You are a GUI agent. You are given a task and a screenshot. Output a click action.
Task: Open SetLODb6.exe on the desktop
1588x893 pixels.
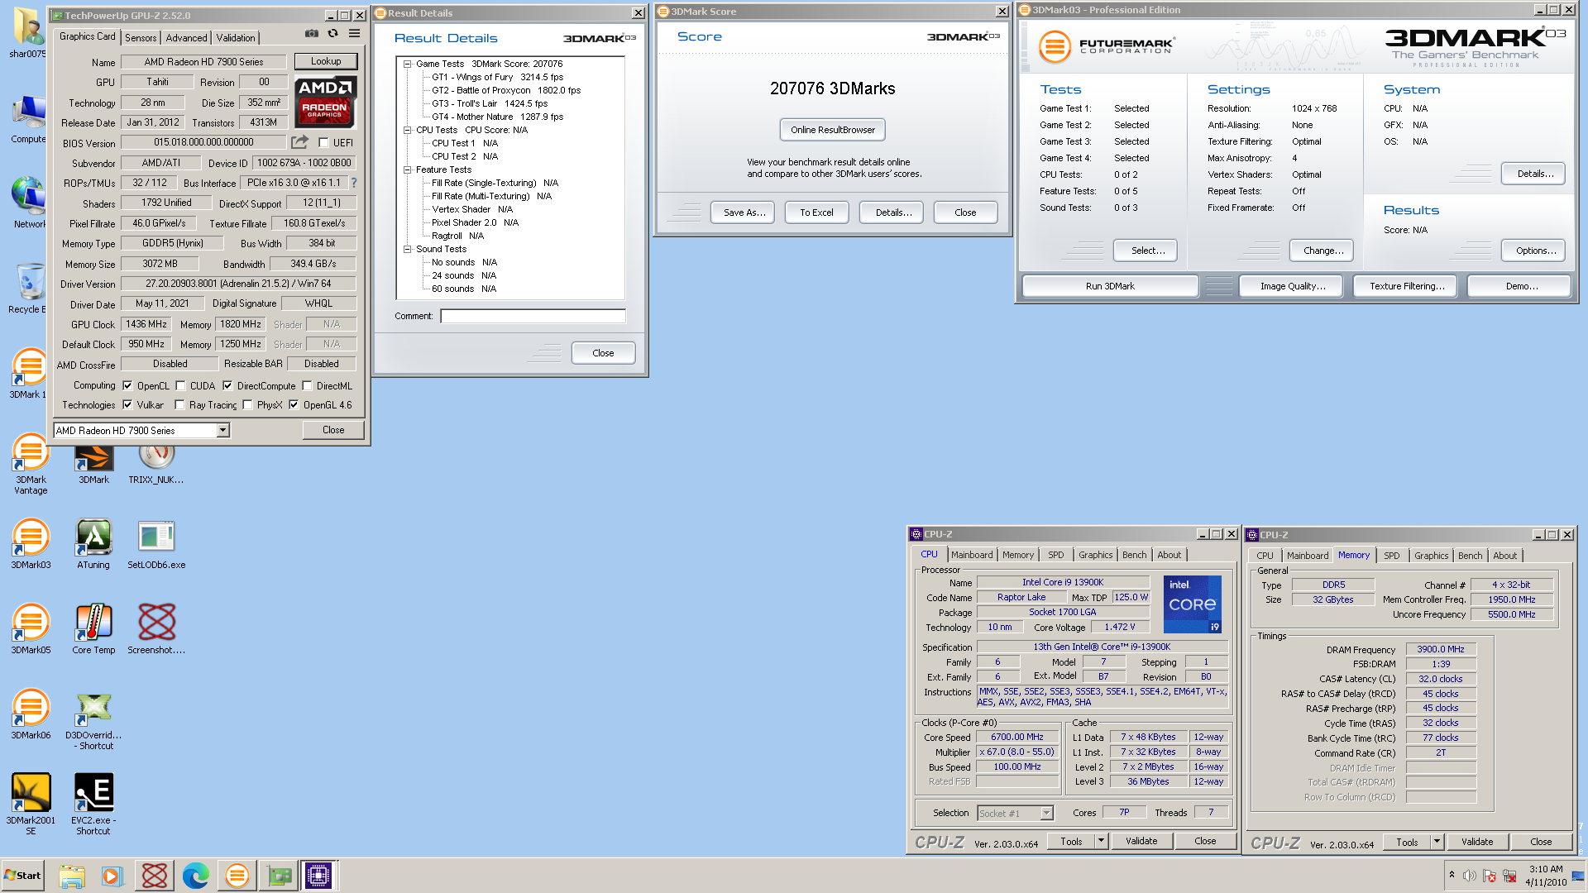coord(156,545)
